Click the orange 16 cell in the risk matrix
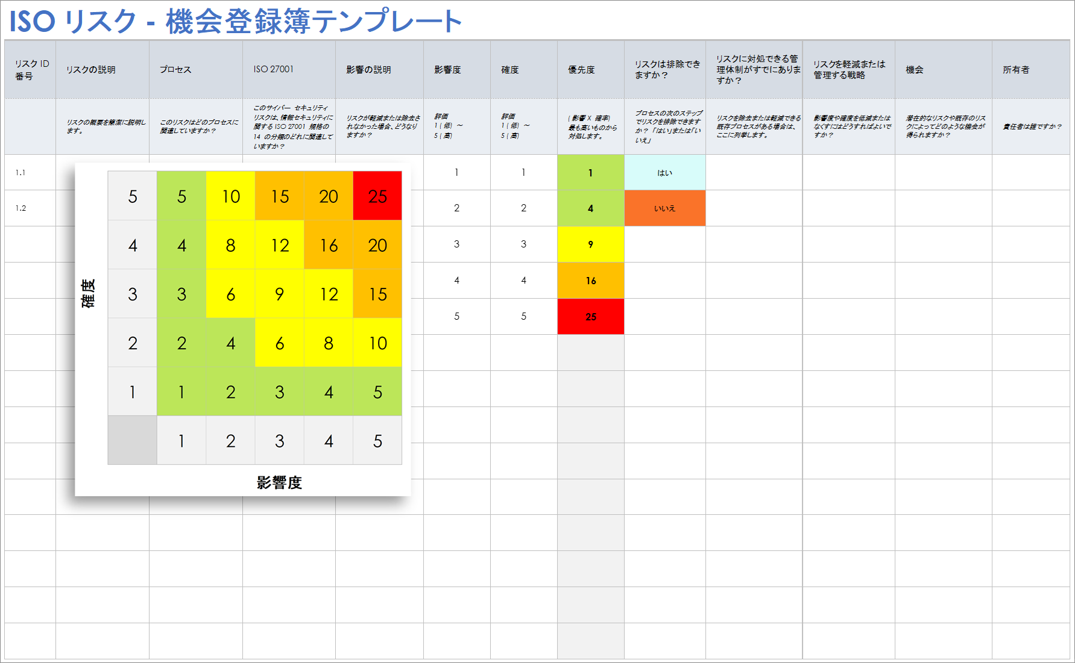1075x663 pixels. pyautogui.click(x=329, y=245)
